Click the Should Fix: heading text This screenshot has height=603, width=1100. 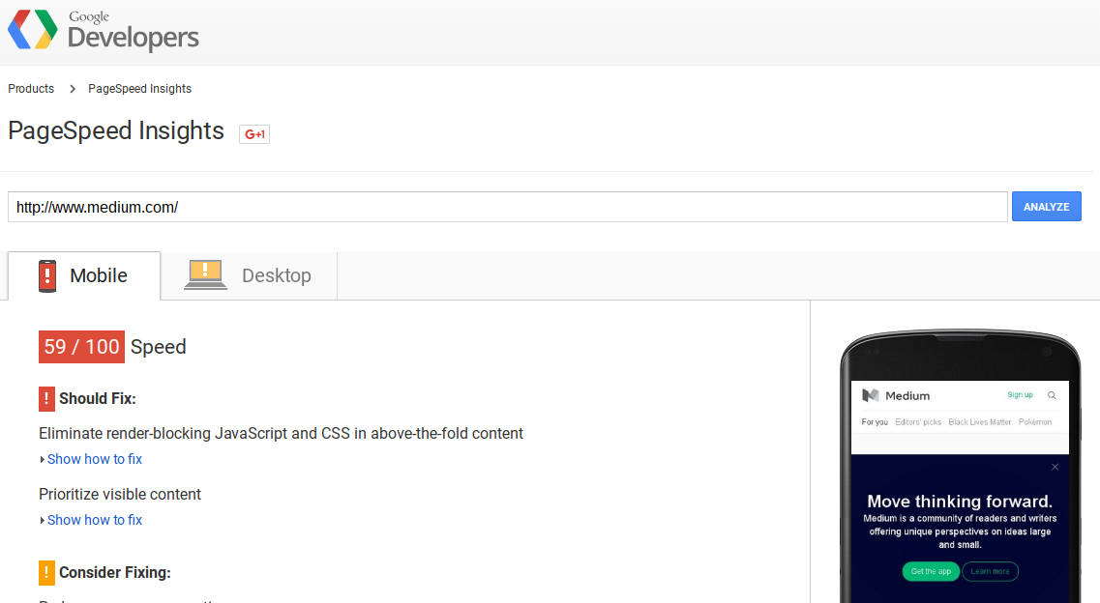pyautogui.click(x=98, y=398)
